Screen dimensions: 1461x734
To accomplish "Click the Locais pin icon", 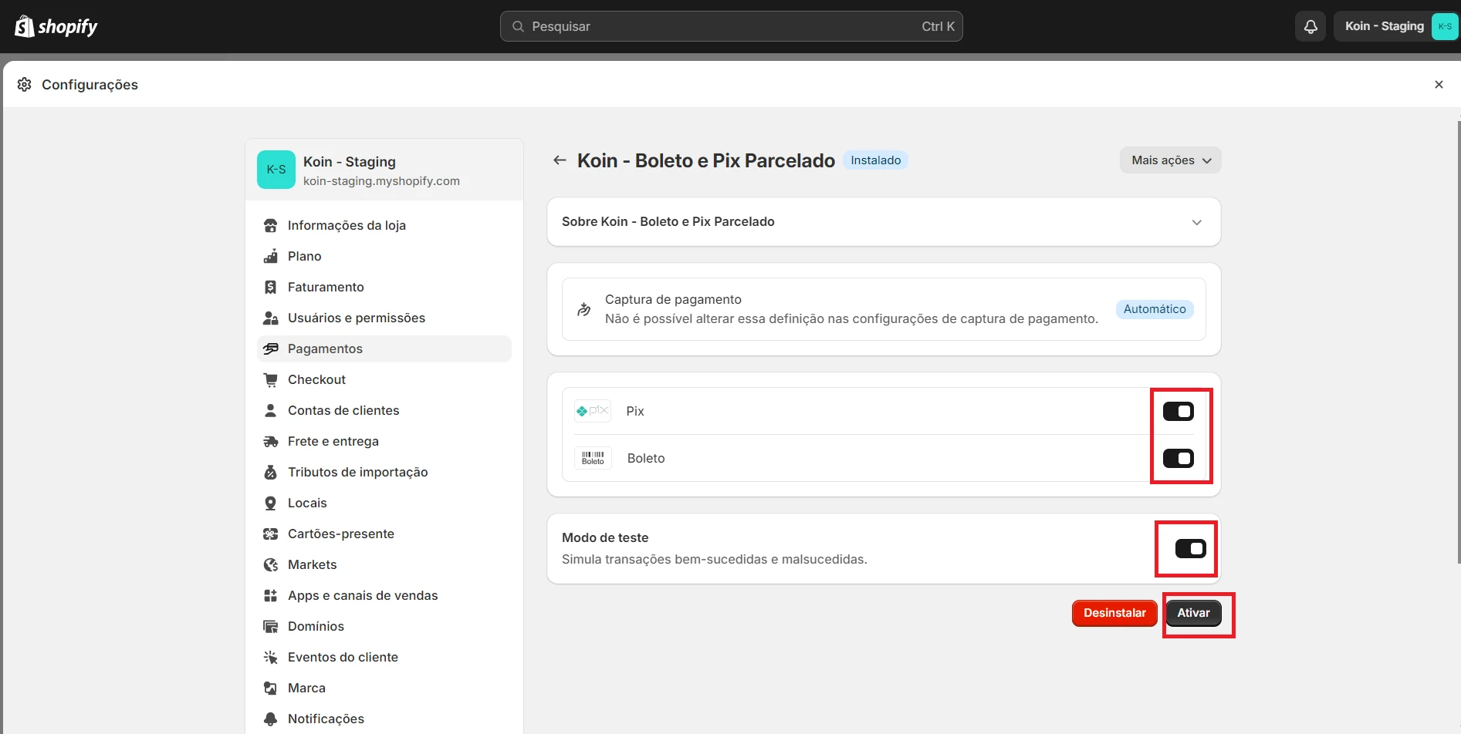I will click(x=270, y=503).
